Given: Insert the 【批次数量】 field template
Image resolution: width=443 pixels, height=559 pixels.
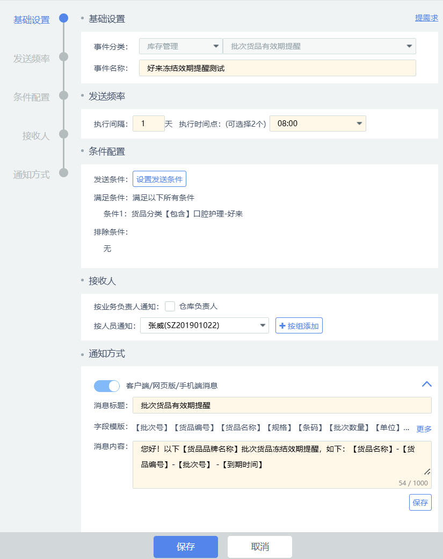Looking at the screenshot, I should click(349, 427).
